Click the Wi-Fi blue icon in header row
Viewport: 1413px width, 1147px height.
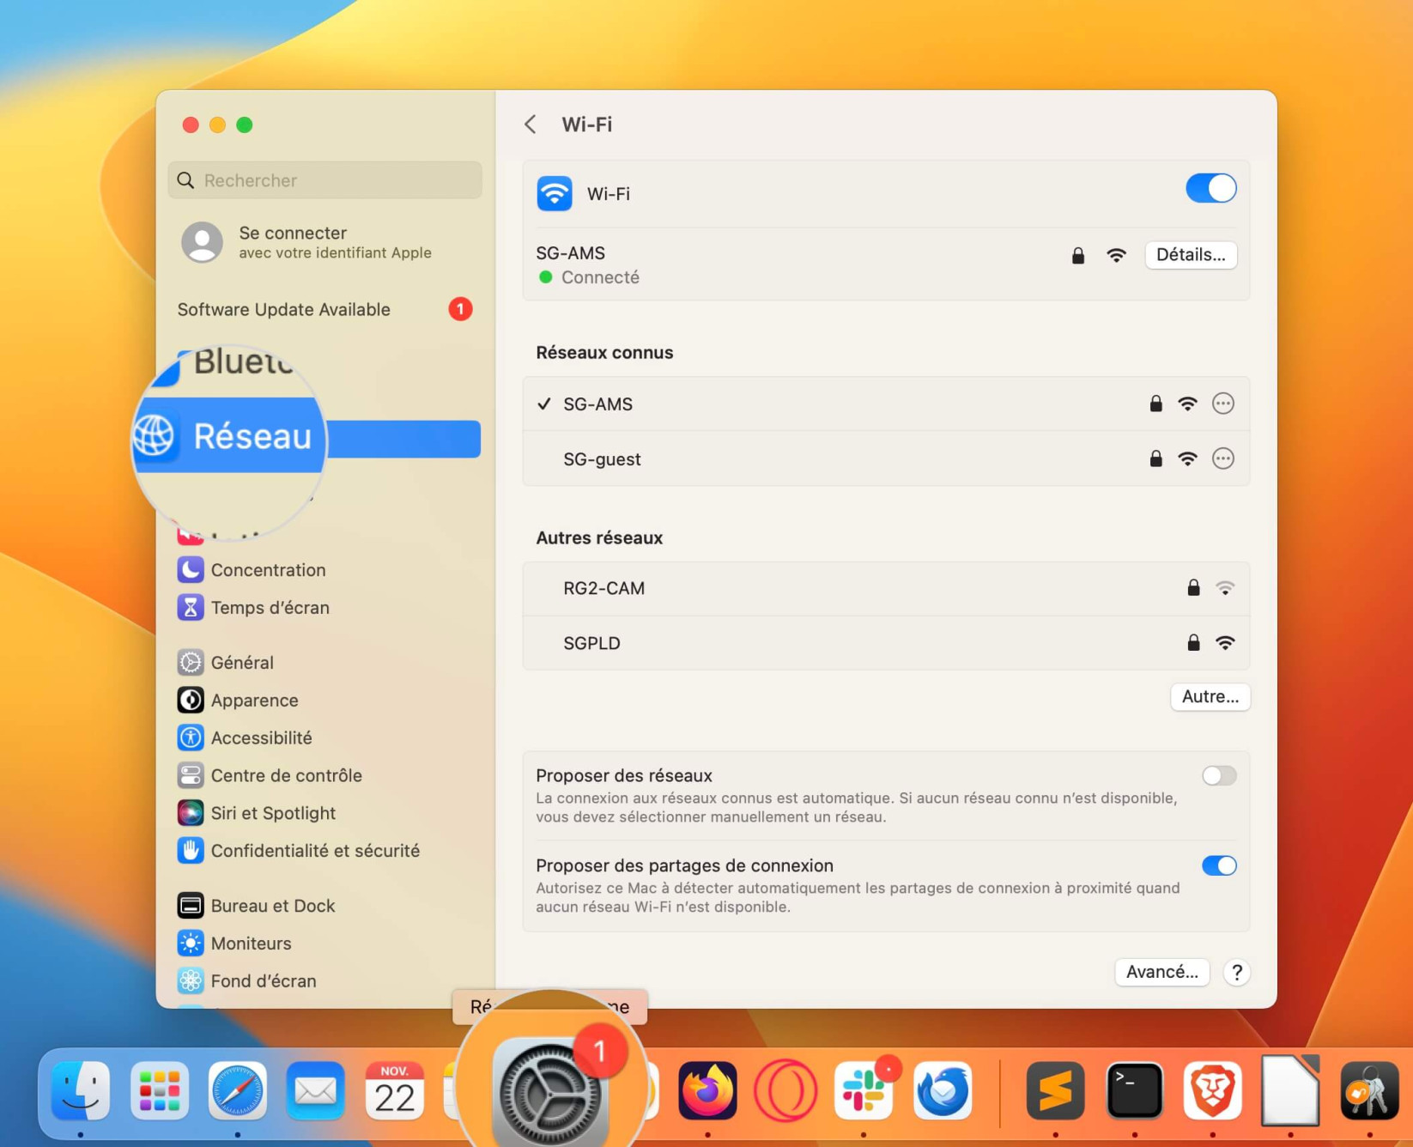(555, 194)
